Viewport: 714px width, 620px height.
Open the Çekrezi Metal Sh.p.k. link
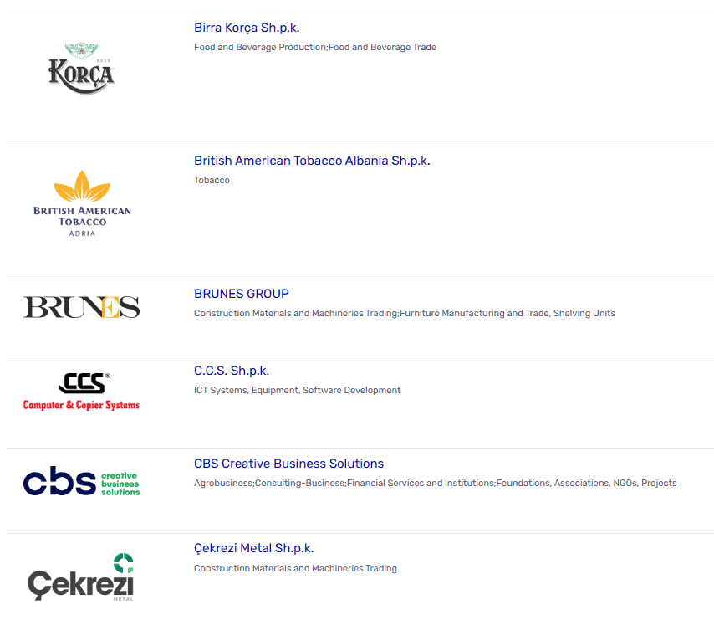253,549
